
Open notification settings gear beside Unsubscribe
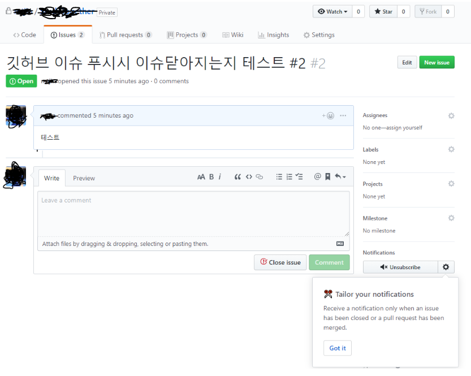point(446,267)
